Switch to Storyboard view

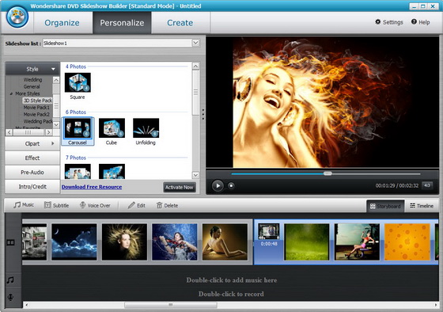[x=385, y=206]
